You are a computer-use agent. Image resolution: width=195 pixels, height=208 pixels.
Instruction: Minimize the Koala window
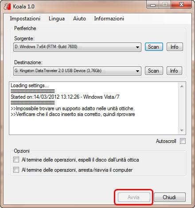pyautogui.click(x=153, y=5)
